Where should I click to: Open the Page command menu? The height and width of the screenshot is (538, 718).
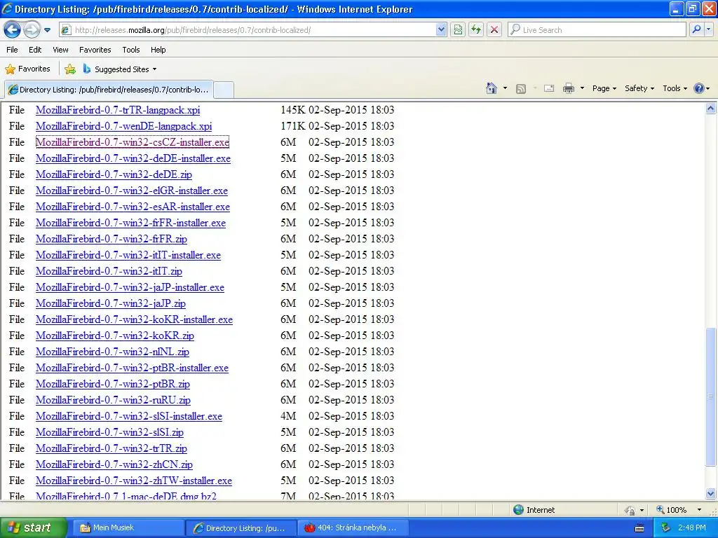click(x=604, y=88)
